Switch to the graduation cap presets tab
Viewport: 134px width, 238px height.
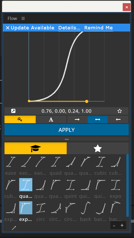pos(35,148)
